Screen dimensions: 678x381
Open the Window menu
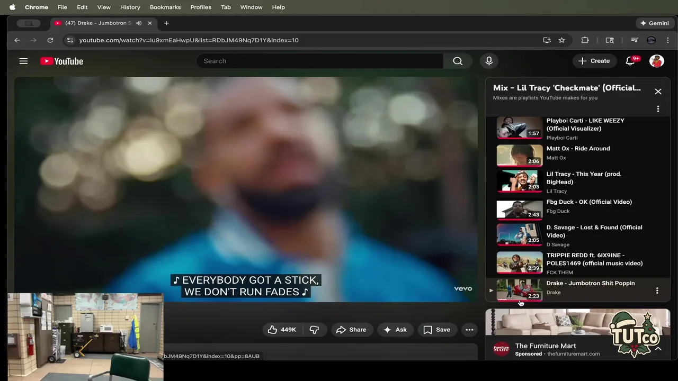pos(251,7)
